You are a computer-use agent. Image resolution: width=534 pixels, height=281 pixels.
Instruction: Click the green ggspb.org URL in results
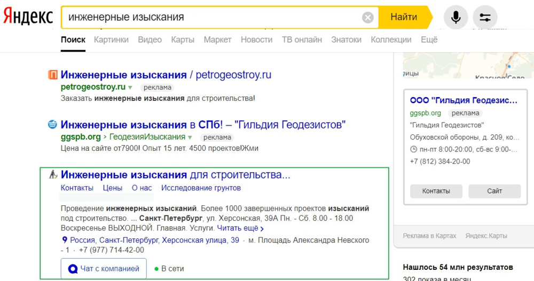pos(81,137)
